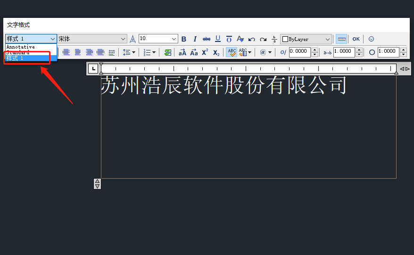414x255 pixels.
Task: Apply superscript X² formatting
Action: pyautogui.click(x=205, y=52)
